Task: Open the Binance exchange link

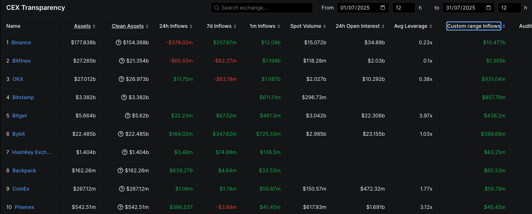Action: [x=21, y=42]
